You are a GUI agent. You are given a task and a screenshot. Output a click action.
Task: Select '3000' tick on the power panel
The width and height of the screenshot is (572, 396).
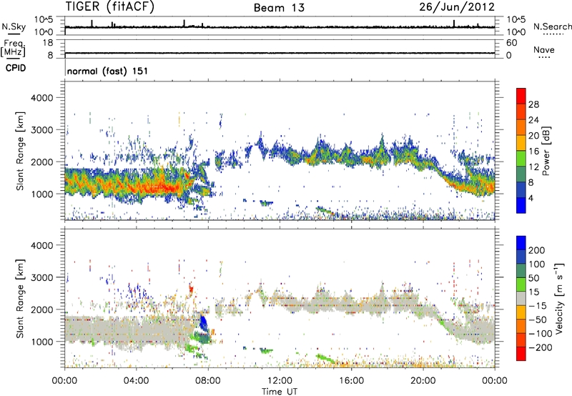pyautogui.click(x=41, y=130)
